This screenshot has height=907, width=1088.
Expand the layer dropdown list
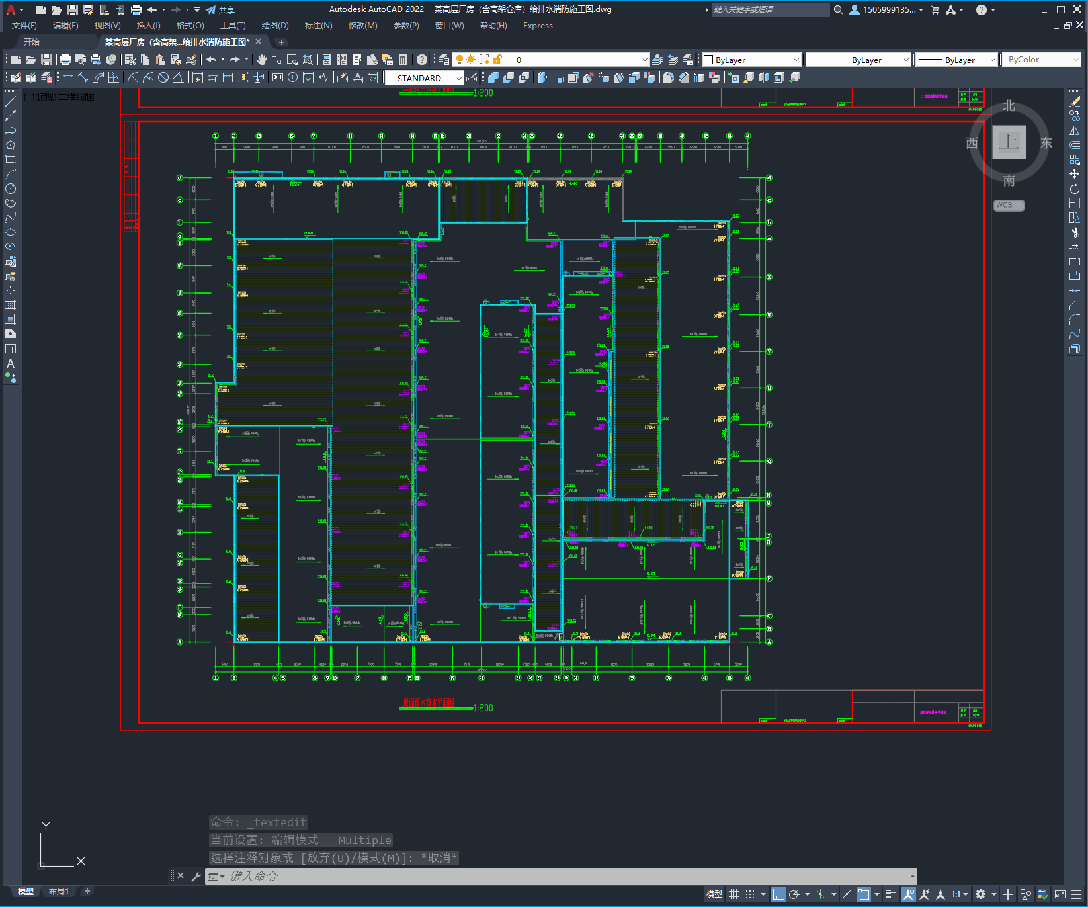coord(645,60)
